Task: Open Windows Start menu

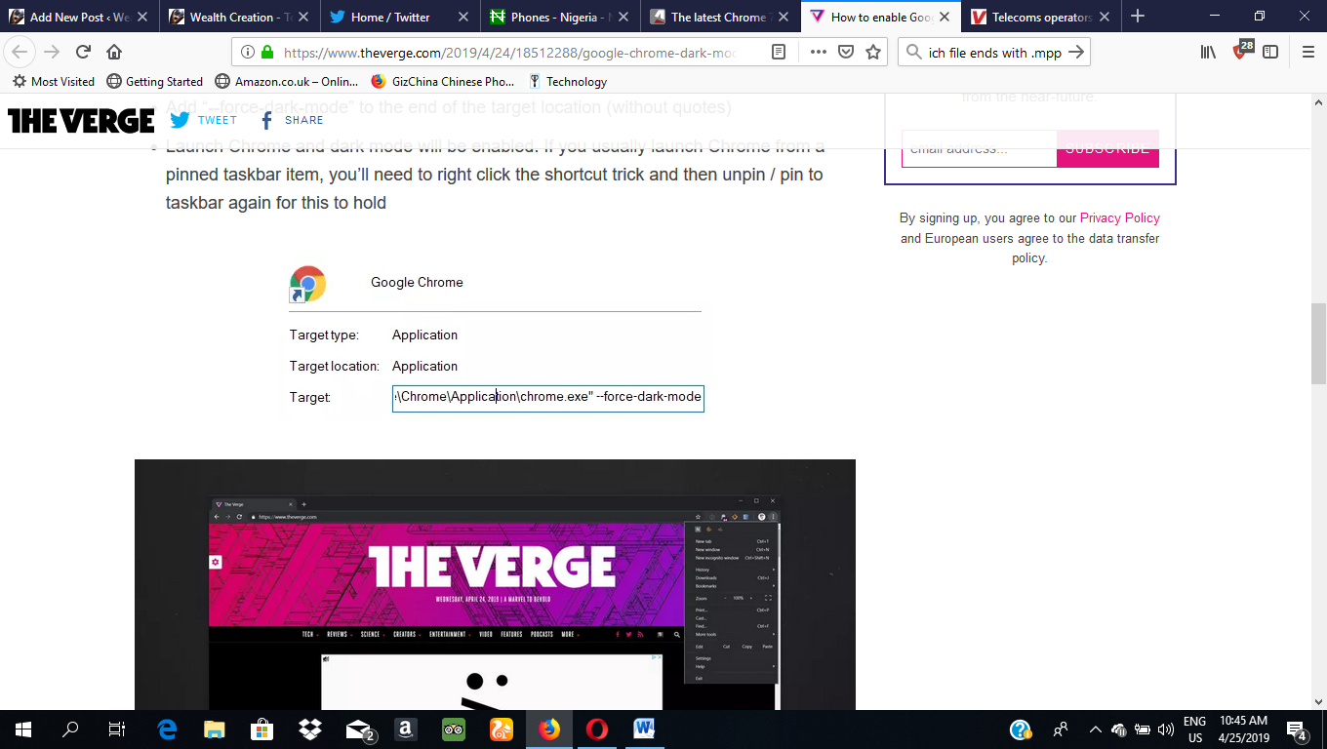Action: 23,729
